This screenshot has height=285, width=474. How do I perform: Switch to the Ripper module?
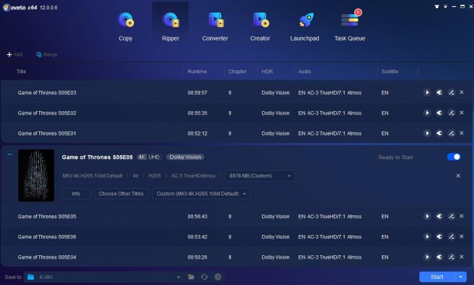[x=171, y=26]
